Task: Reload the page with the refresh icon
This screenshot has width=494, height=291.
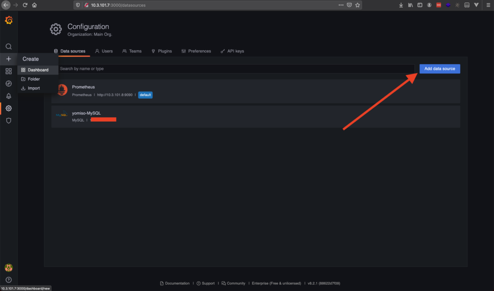Action: [25, 5]
